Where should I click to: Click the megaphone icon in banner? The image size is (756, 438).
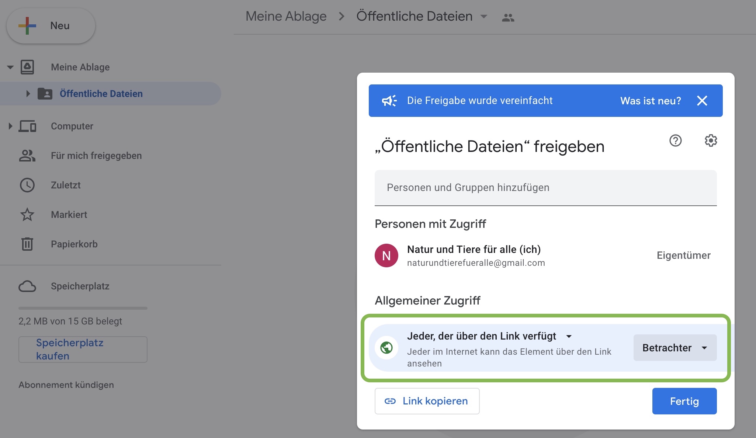click(389, 101)
